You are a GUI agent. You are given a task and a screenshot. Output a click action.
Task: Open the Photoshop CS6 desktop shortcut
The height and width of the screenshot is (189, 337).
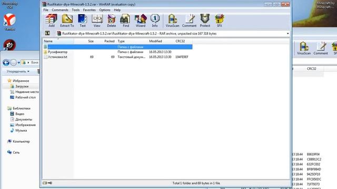9,5
